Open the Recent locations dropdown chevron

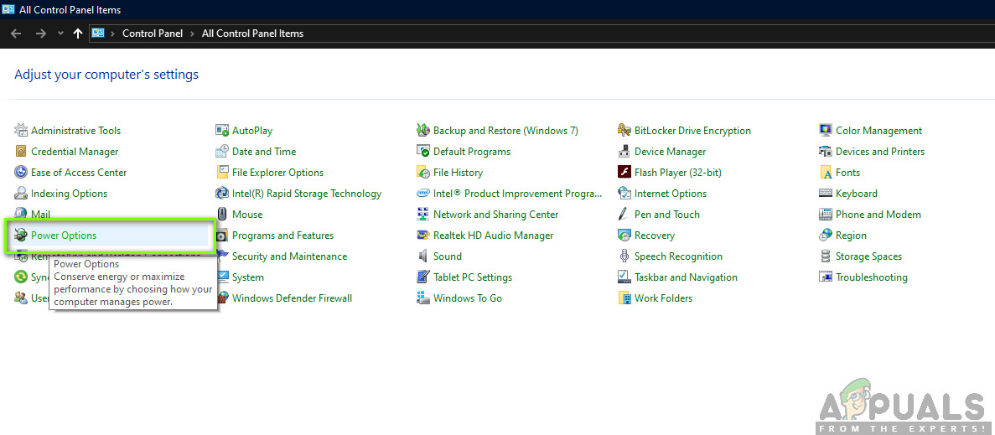pyautogui.click(x=60, y=34)
